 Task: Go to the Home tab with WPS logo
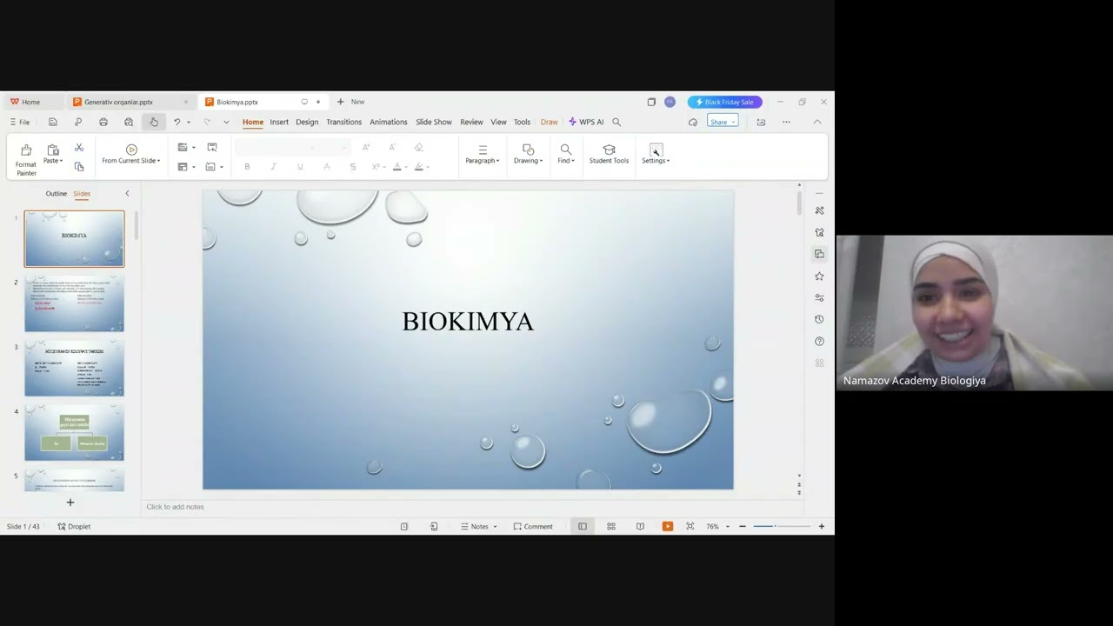25,102
